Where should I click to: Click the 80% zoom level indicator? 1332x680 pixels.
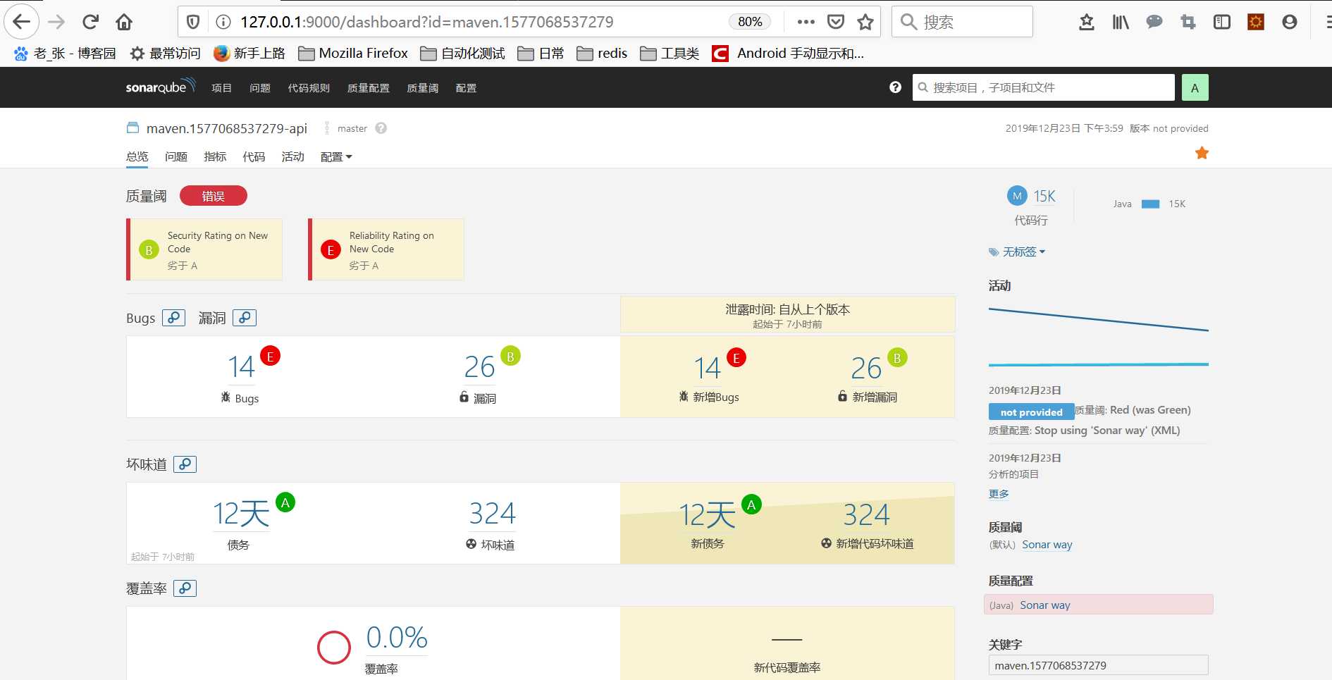750,22
